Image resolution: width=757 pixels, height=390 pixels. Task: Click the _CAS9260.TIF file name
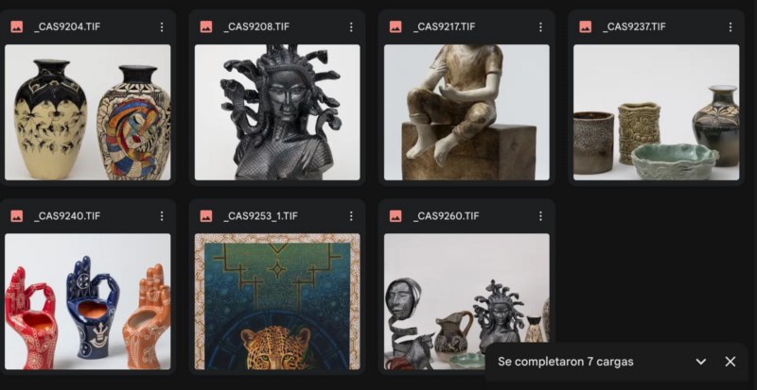pos(446,216)
